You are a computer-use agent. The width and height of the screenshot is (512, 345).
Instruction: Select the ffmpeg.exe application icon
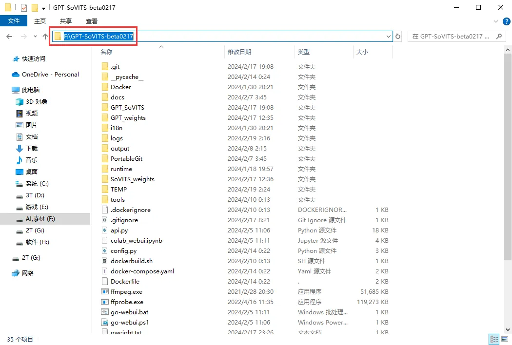point(105,291)
